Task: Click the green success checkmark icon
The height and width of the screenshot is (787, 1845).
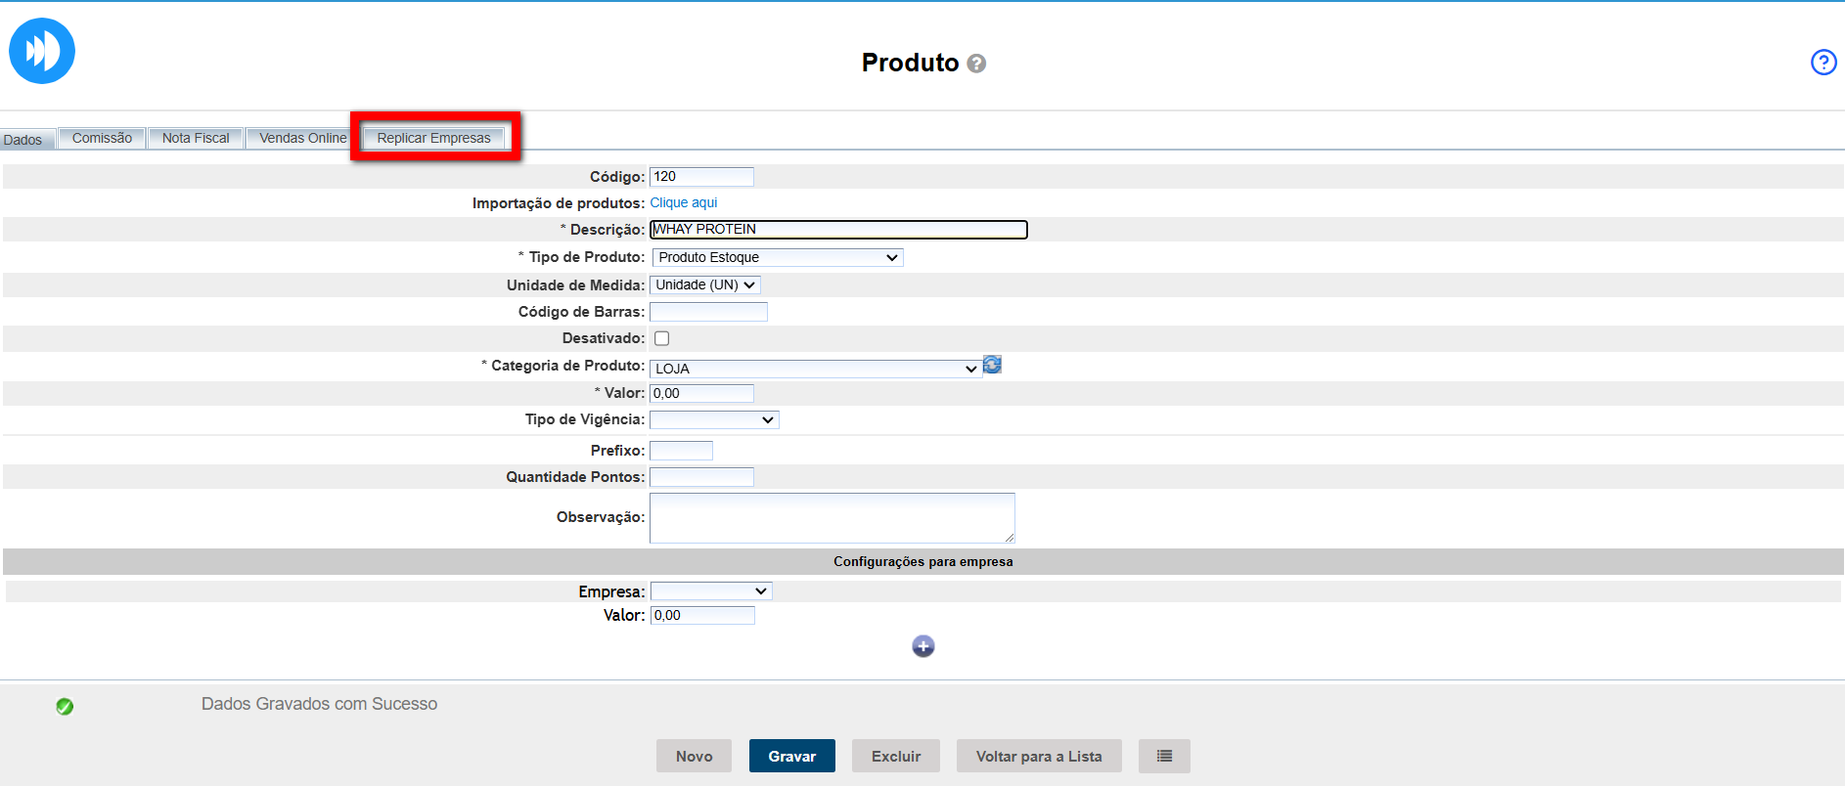Action: (x=65, y=706)
